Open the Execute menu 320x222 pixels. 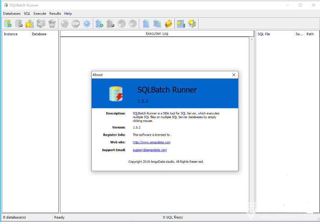40,13
